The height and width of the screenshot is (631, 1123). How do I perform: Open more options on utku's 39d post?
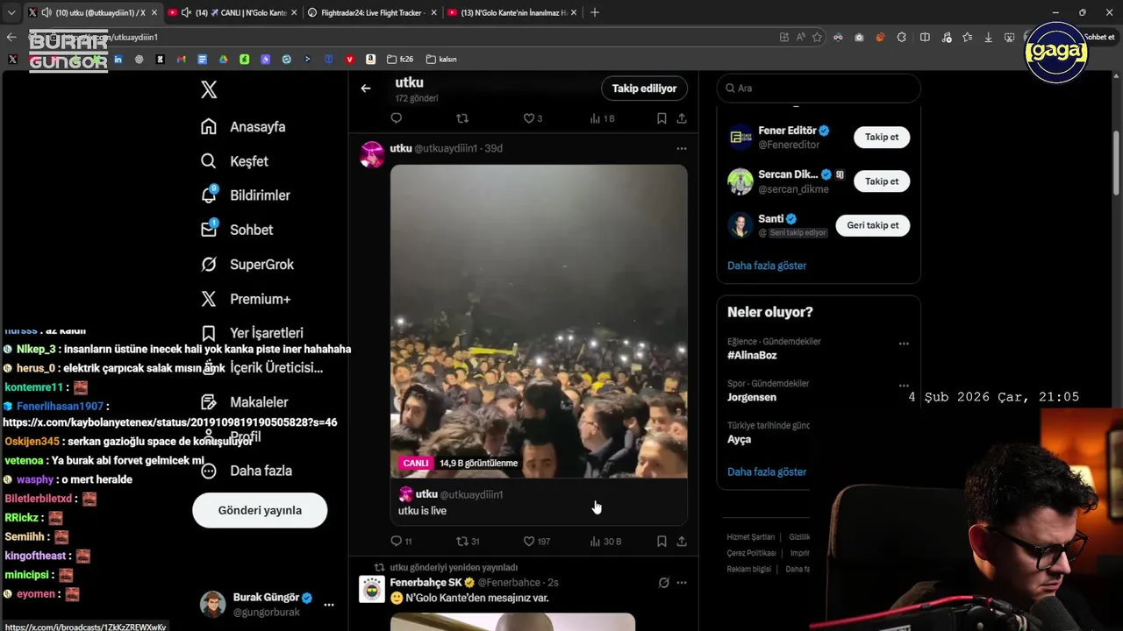pyautogui.click(x=682, y=148)
